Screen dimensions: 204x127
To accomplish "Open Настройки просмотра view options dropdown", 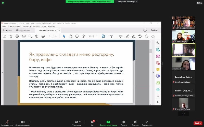I will tap(127, 2).
